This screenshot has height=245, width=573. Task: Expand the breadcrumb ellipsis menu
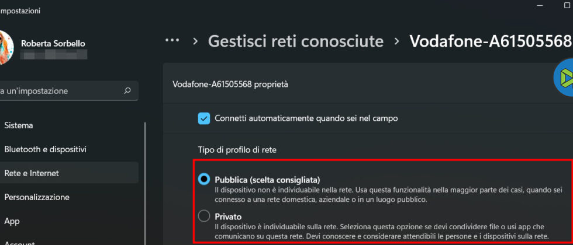coord(172,40)
